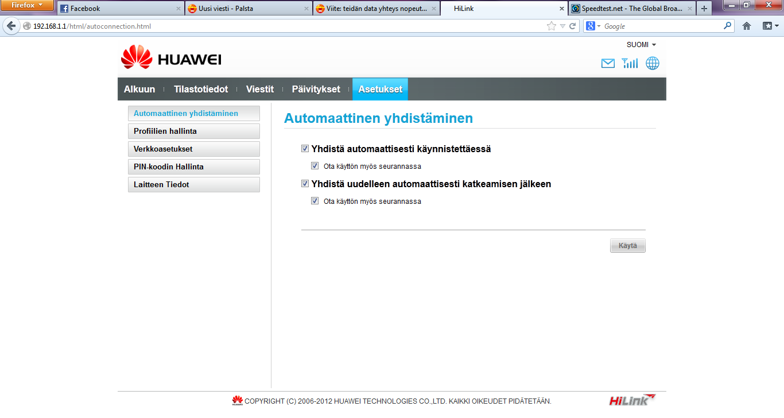The width and height of the screenshot is (784, 418).
Task: Open the Viestit tab
Action: click(x=260, y=89)
